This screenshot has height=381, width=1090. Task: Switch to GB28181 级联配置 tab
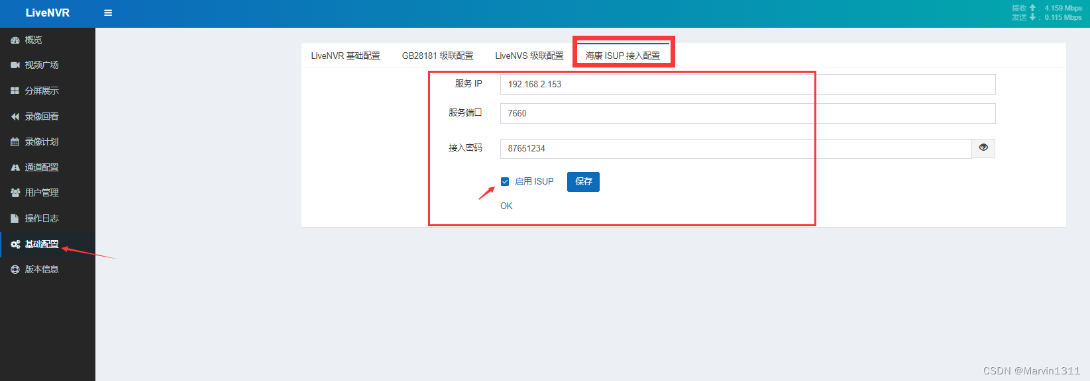[437, 56]
